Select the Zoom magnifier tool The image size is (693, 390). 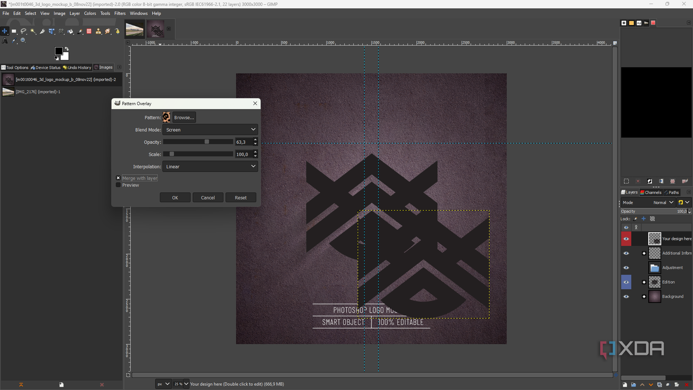coord(23,41)
